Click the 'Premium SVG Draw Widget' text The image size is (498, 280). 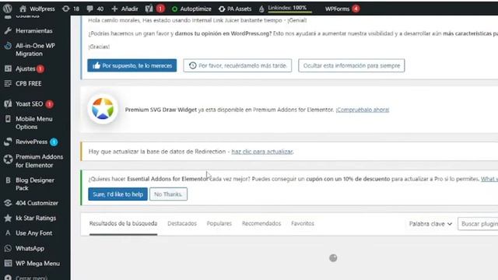(x=161, y=110)
